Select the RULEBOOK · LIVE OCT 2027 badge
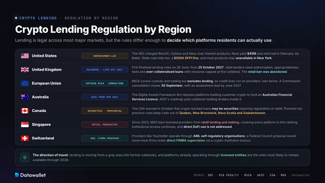Image resolution: width=325 pixels, height=183 pixels. pos(105,69)
